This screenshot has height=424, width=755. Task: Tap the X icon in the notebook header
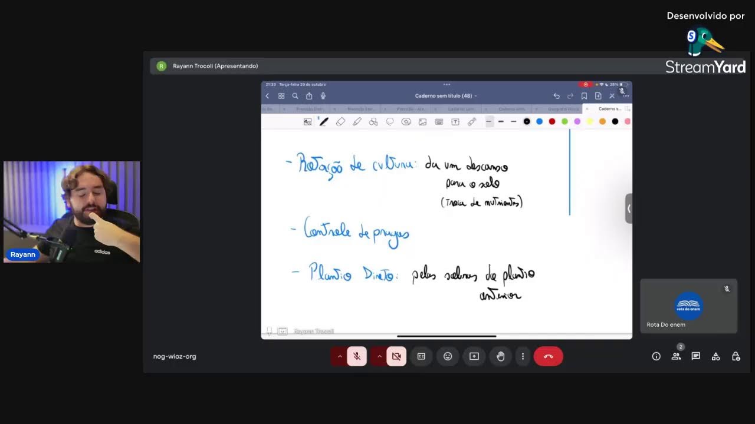point(612,96)
